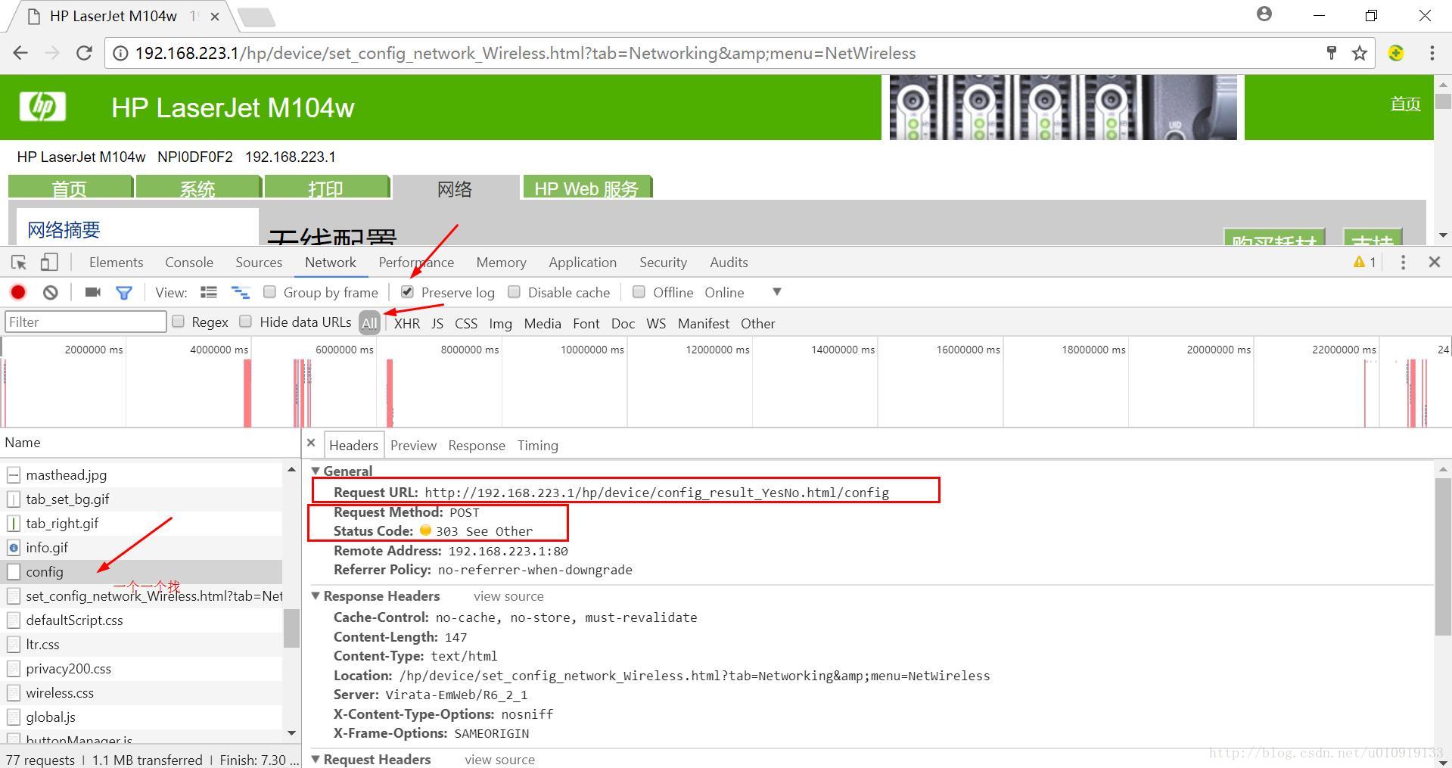Toggle the waterfall overview icon

pyautogui.click(x=240, y=292)
